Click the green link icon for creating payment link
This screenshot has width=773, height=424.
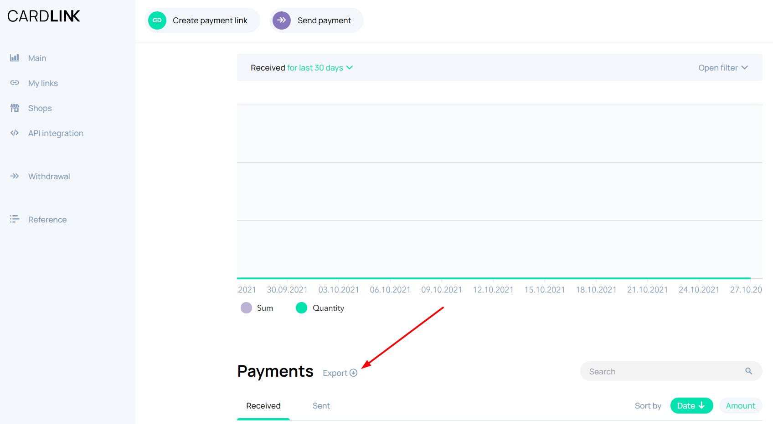157,20
